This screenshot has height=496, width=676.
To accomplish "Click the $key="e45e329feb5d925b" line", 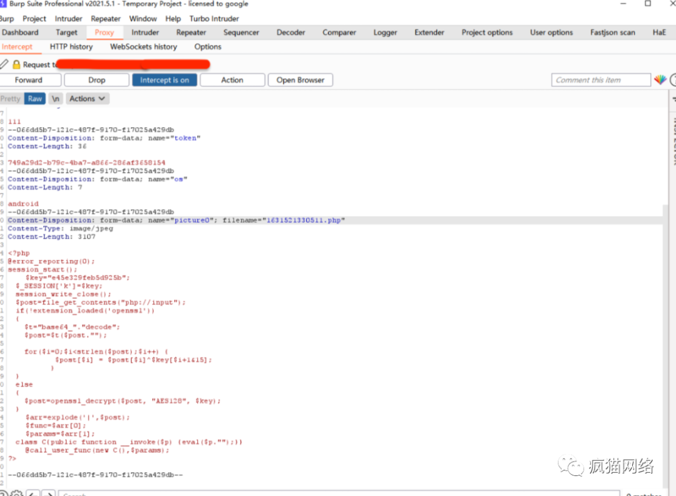I will pos(78,278).
